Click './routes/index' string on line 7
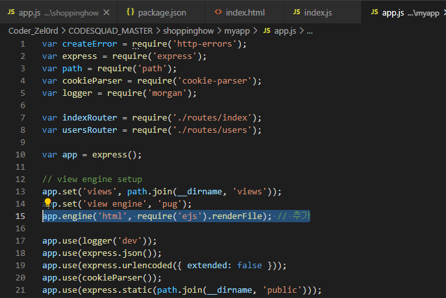The image size is (446, 298). coord(212,118)
